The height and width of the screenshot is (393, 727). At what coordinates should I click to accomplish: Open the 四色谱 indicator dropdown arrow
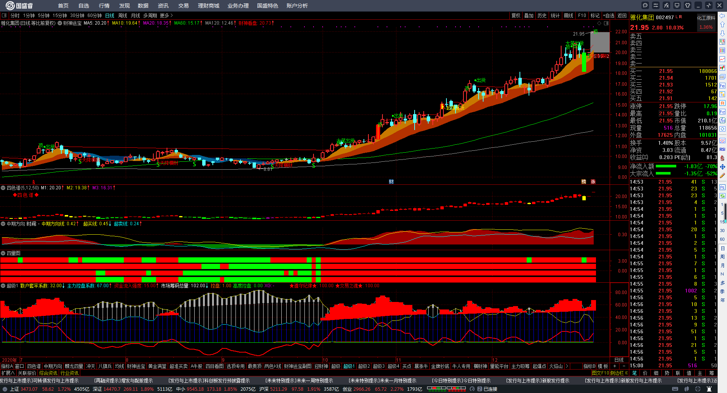[3, 188]
